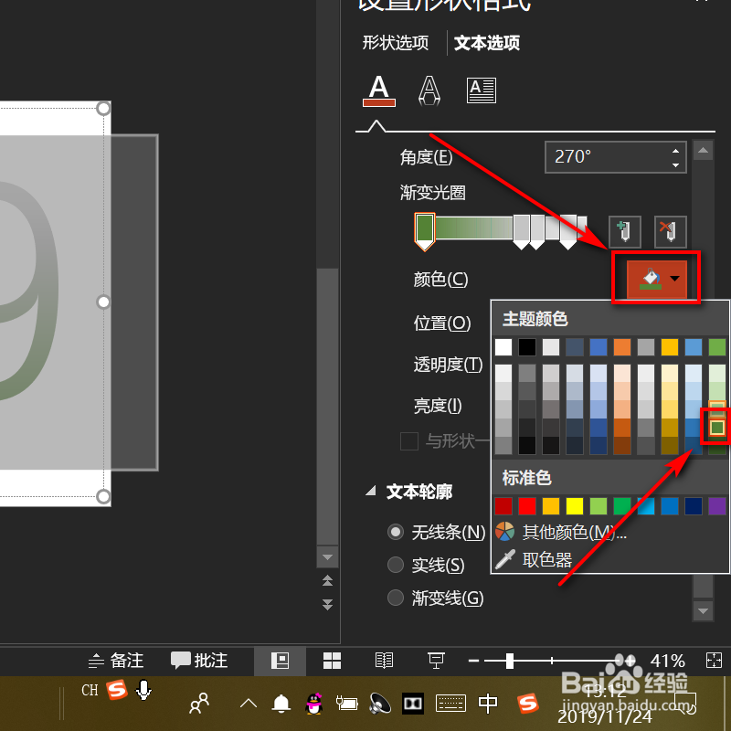
Task: Pick dark green shade in green column
Action: coord(717,427)
